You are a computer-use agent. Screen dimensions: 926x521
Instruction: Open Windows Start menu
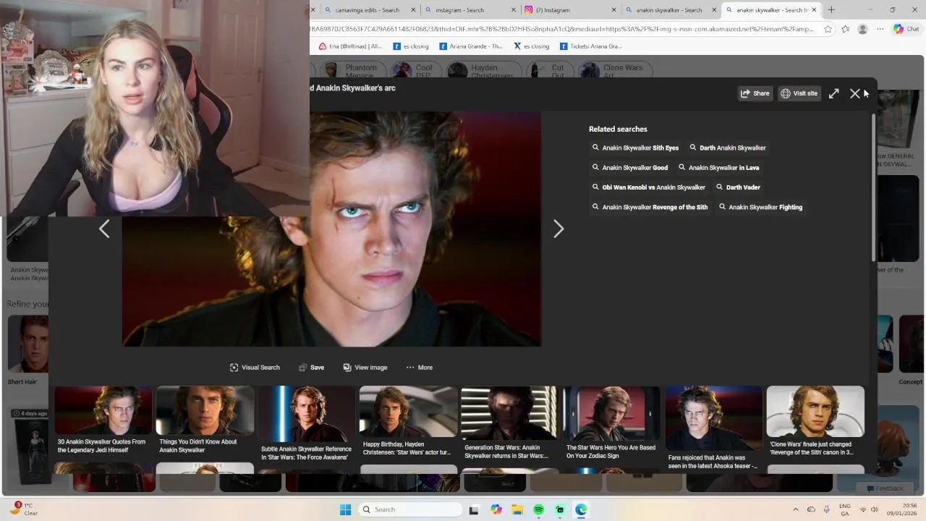click(x=346, y=509)
